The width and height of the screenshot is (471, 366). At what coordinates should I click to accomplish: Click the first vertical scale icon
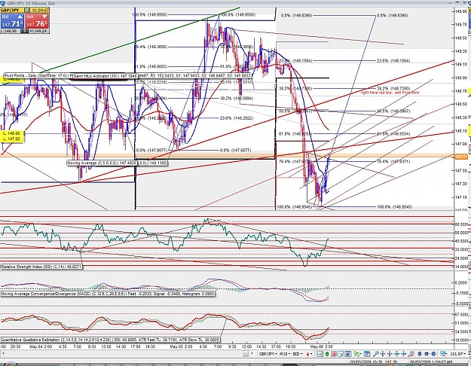(x=396, y=354)
